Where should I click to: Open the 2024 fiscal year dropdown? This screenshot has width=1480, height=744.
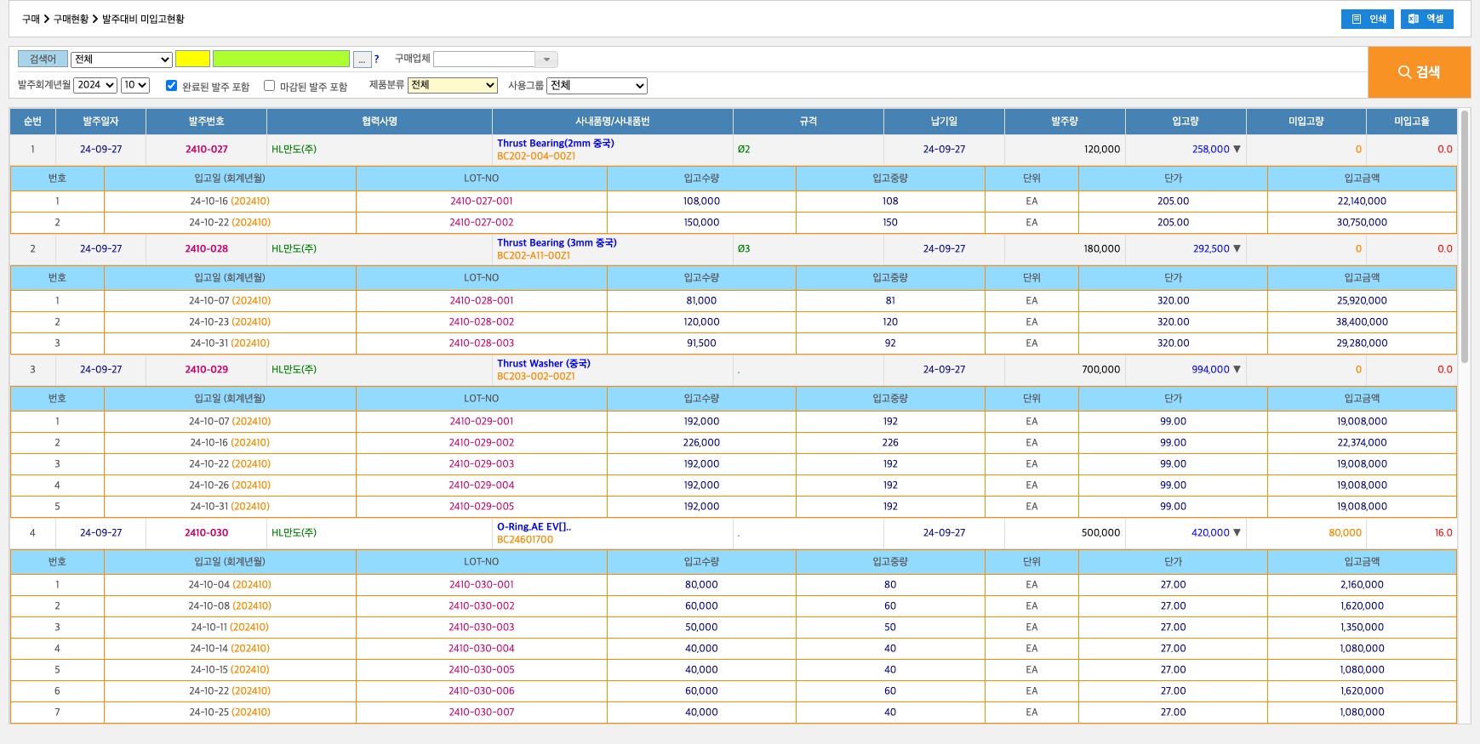tap(94, 85)
